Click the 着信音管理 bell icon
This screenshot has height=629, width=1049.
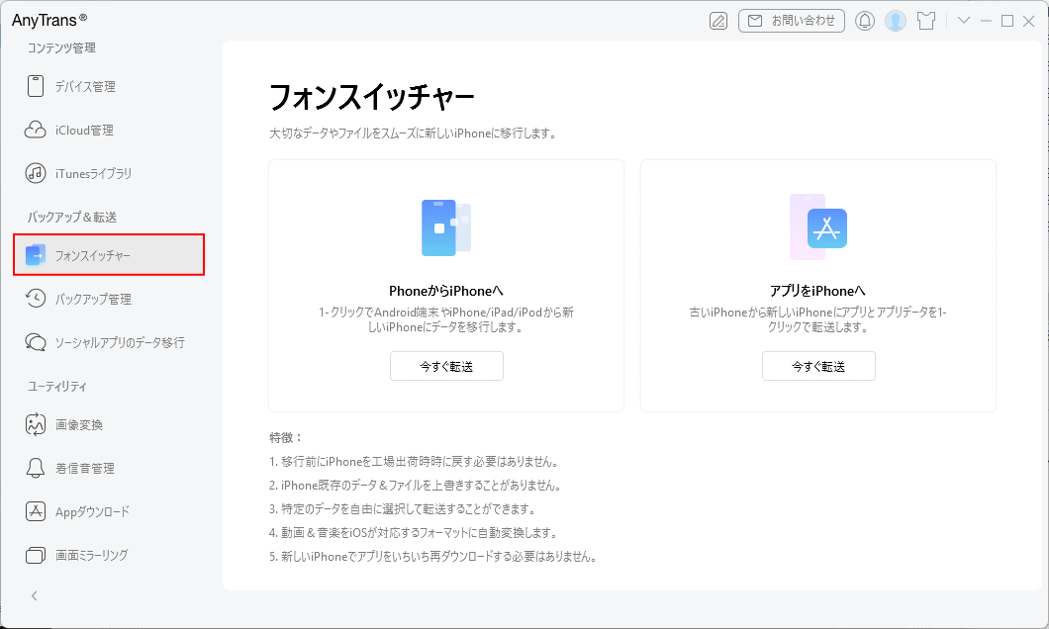[x=36, y=468]
